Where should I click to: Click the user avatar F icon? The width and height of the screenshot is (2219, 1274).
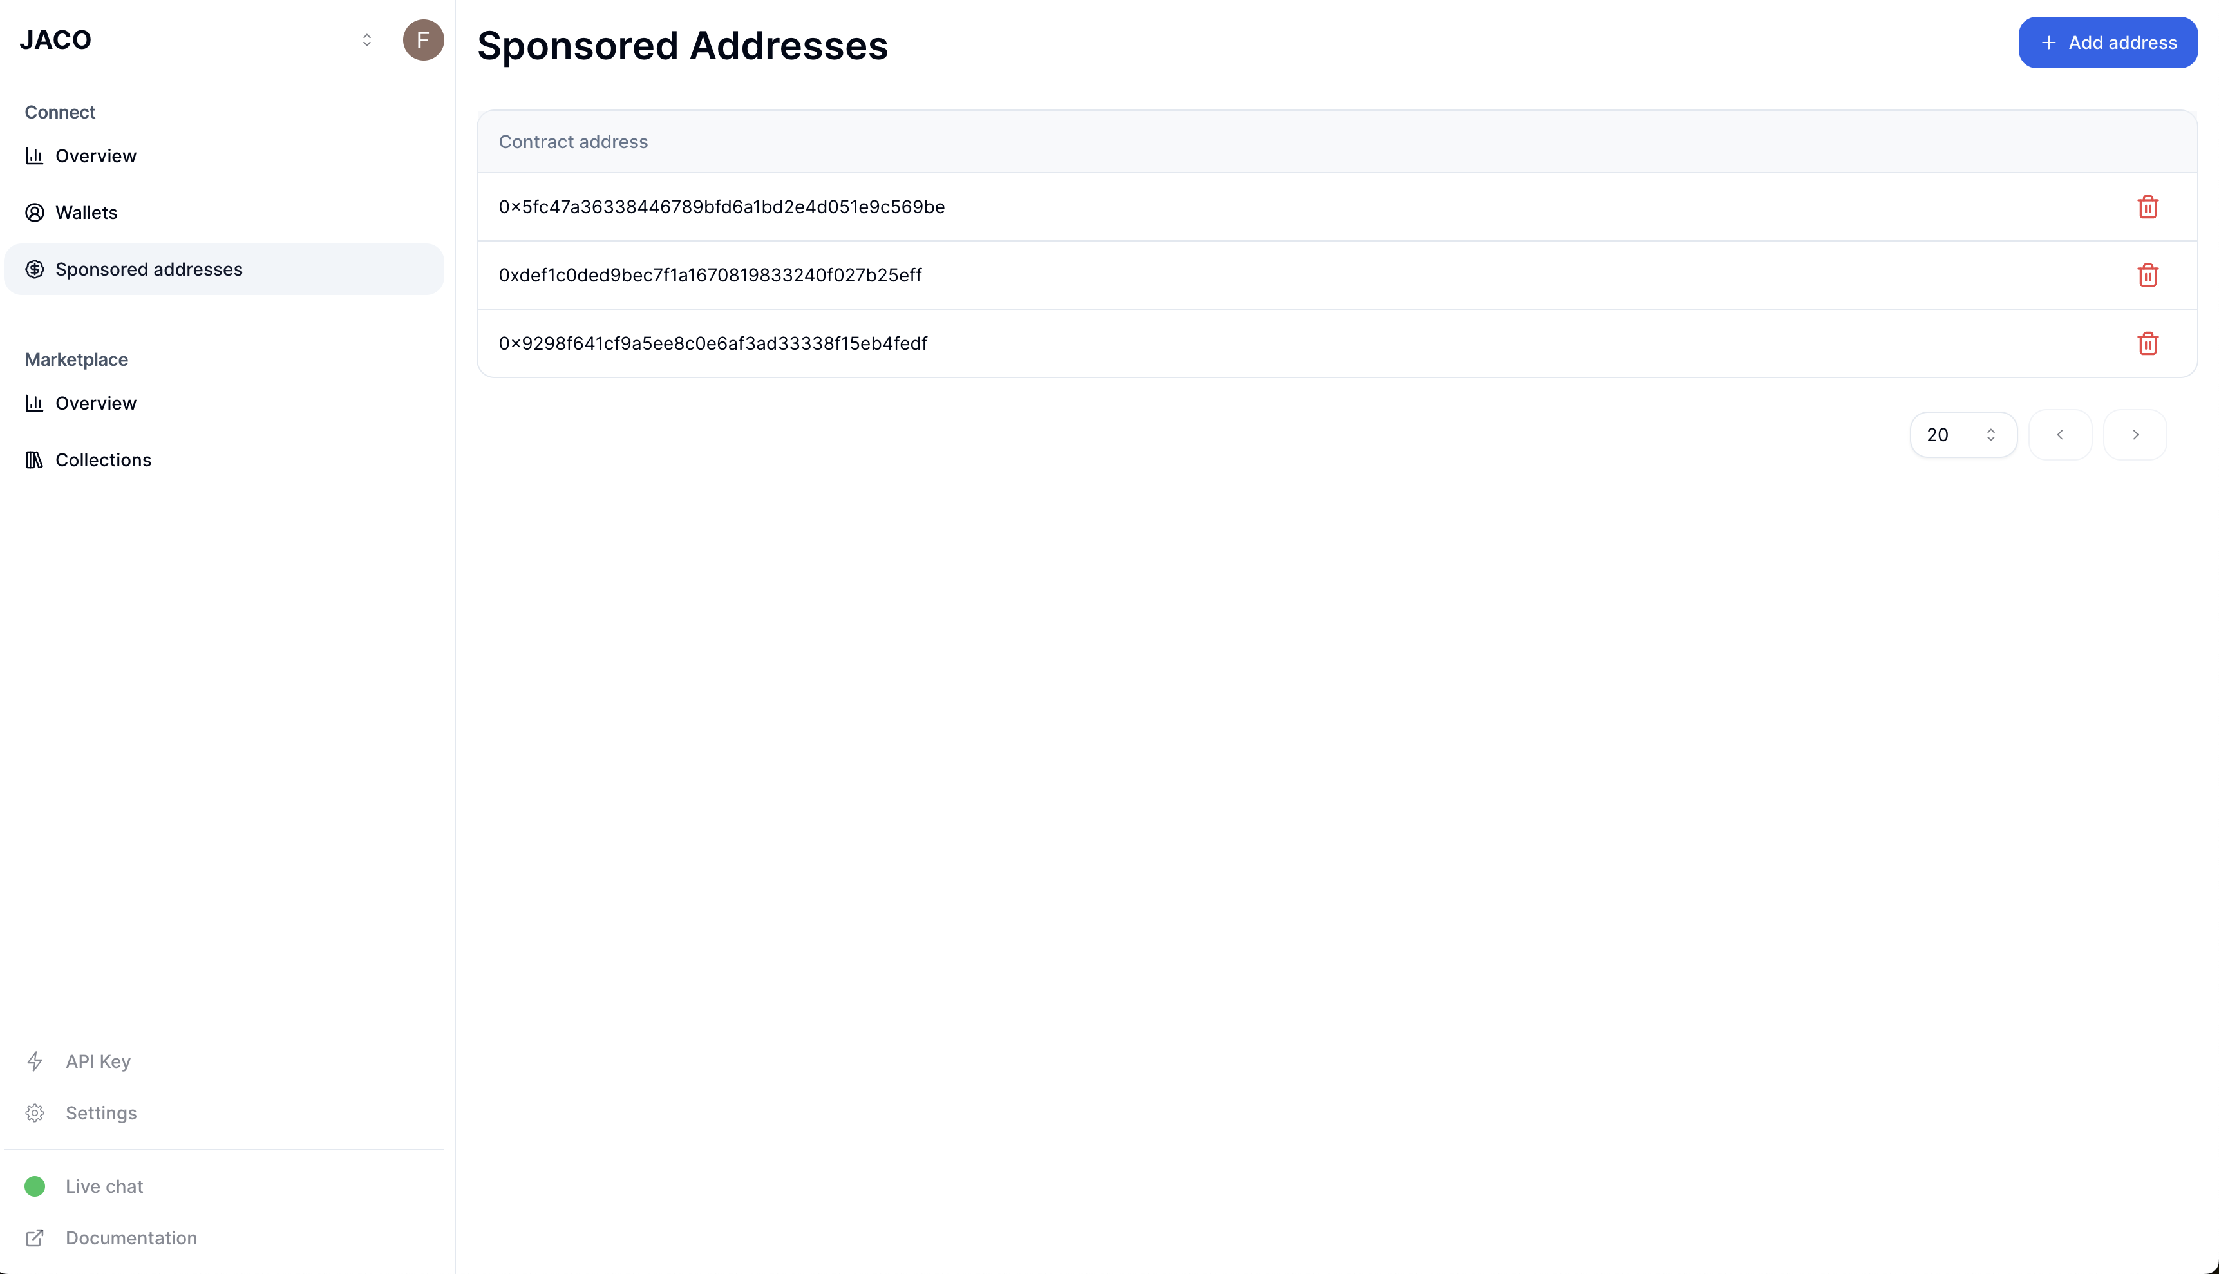[x=423, y=40]
